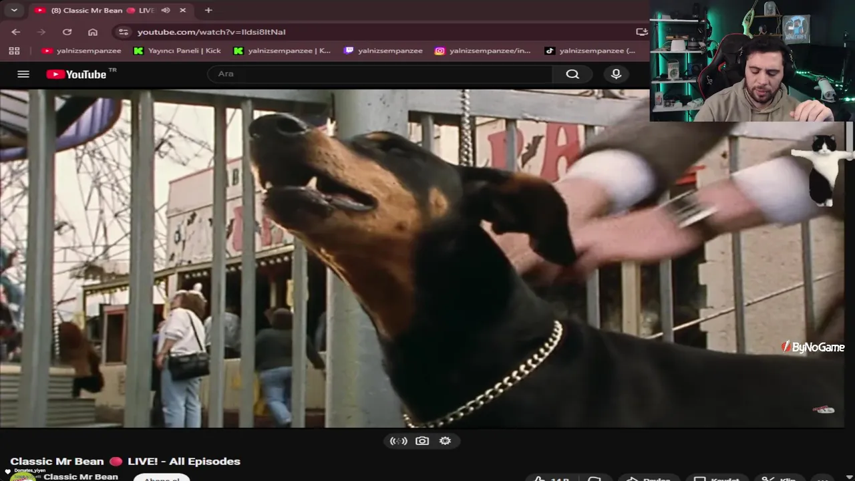Open the YouTube hamburger guide menu
Image resolution: width=855 pixels, height=481 pixels.
tap(23, 74)
